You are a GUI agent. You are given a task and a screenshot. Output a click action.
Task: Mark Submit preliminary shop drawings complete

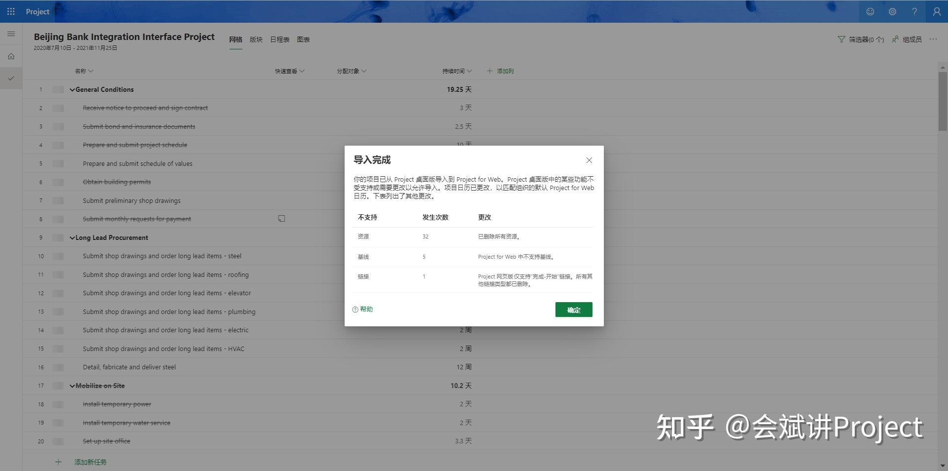pyautogui.click(x=58, y=200)
